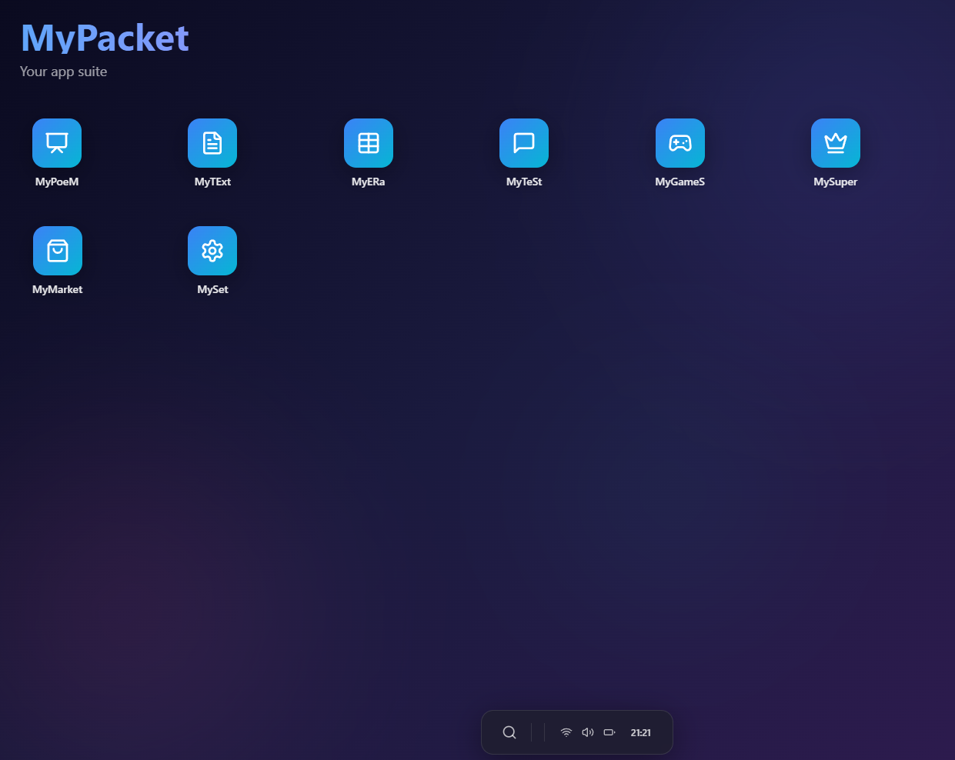Click the 21:21 clock display
Image resolution: width=955 pixels, height=760 pixels.
click(x=639, y=732)
